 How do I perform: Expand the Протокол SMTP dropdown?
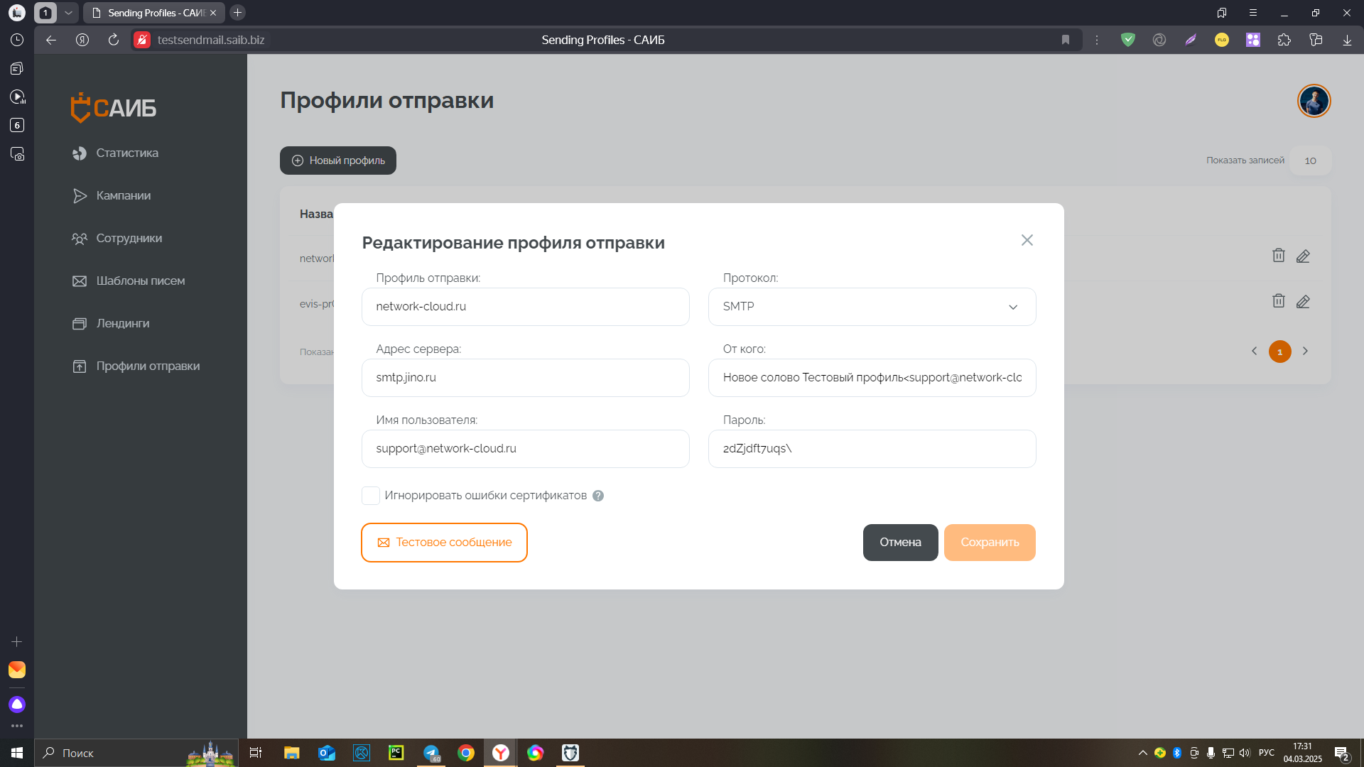tap(872, 307)
